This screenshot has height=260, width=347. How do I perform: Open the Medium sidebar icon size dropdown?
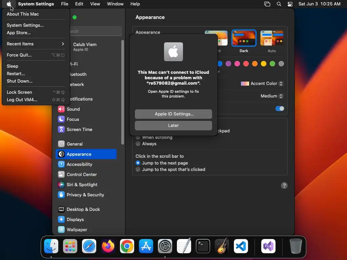pyautogui.click(x=272, y=96)
